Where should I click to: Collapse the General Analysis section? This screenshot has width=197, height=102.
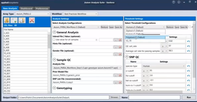pos(54,32)
